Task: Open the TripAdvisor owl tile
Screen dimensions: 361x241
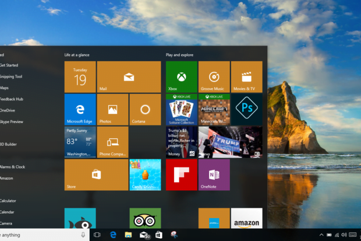Action: 146,218
